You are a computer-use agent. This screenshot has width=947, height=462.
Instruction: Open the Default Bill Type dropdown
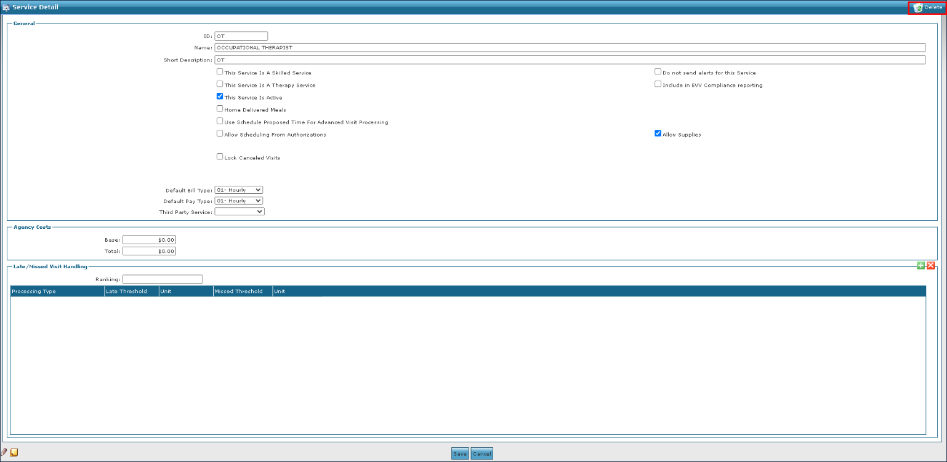click(239, 190)
